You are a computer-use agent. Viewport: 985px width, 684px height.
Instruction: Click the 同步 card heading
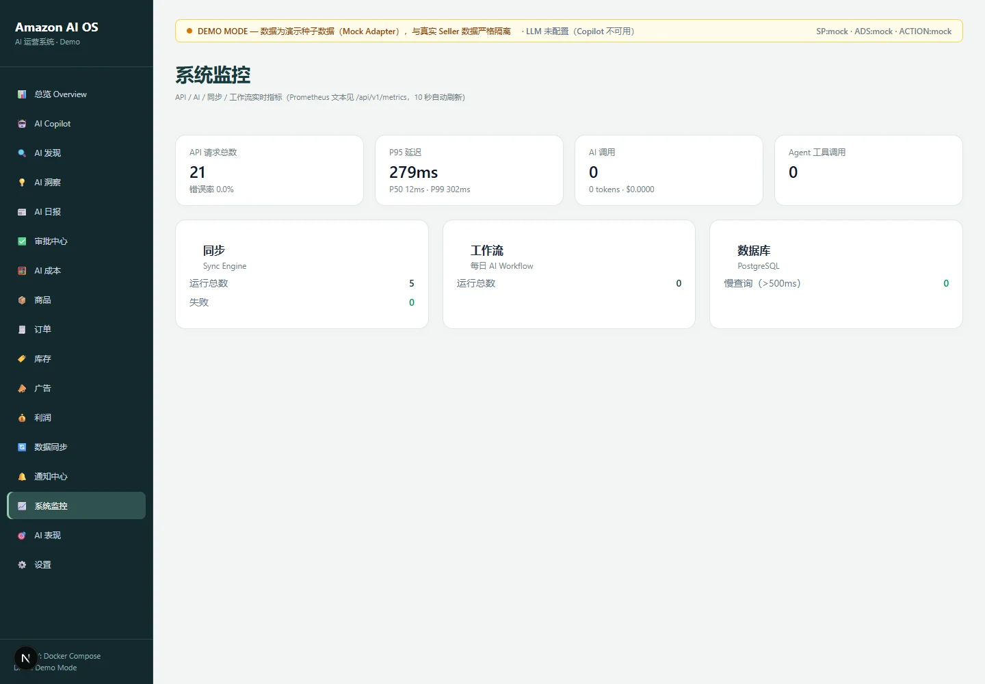[214, 250]
